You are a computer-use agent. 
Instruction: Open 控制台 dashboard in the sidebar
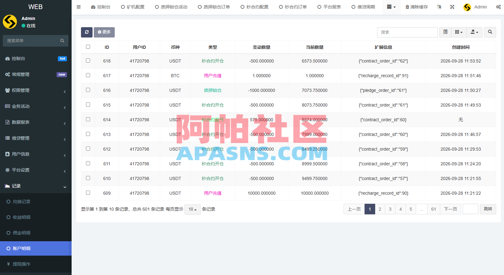(x=36, y=58)
